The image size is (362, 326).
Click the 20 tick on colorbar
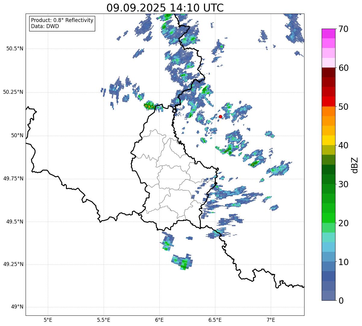pos(343,223)
